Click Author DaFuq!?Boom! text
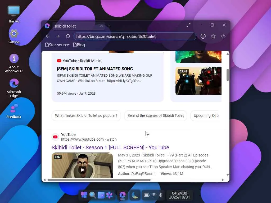This screenshot has width=271, height=203. (137, 174)
